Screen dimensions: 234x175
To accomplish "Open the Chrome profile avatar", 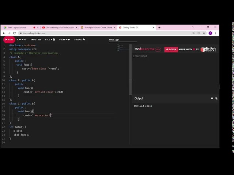I will [x=210, y=33].
